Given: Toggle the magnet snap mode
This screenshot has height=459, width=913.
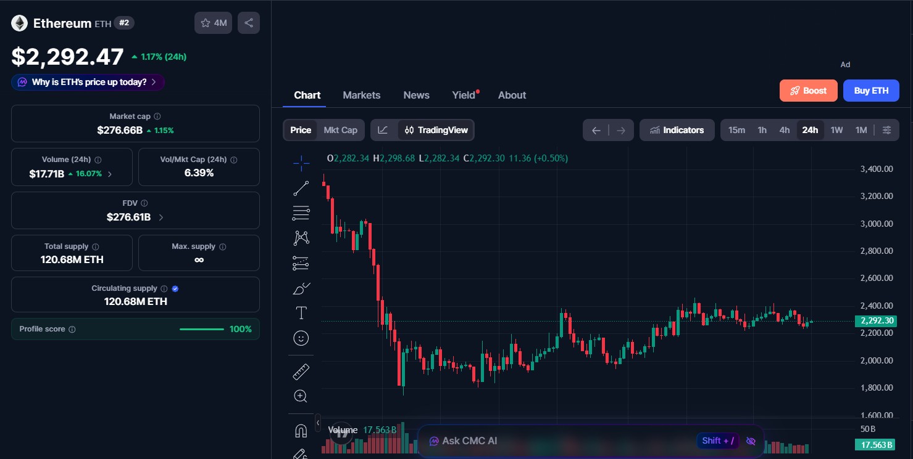Looking at the screenshot, I should [301, 431].
